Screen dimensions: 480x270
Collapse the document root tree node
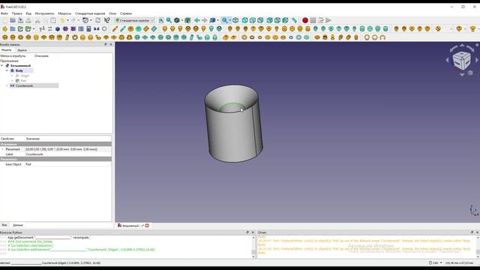2,66
